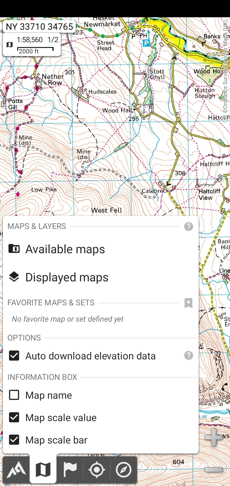
Task: Tap the 1:58,560 scale info box
Action: pyautogui.click(x=32, y=44)
